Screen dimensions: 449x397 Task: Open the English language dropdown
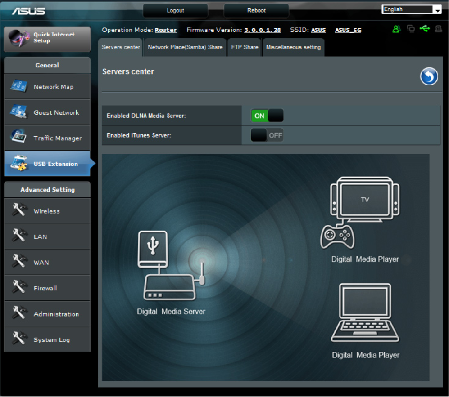pyautogui.click(x=412, y=9)
